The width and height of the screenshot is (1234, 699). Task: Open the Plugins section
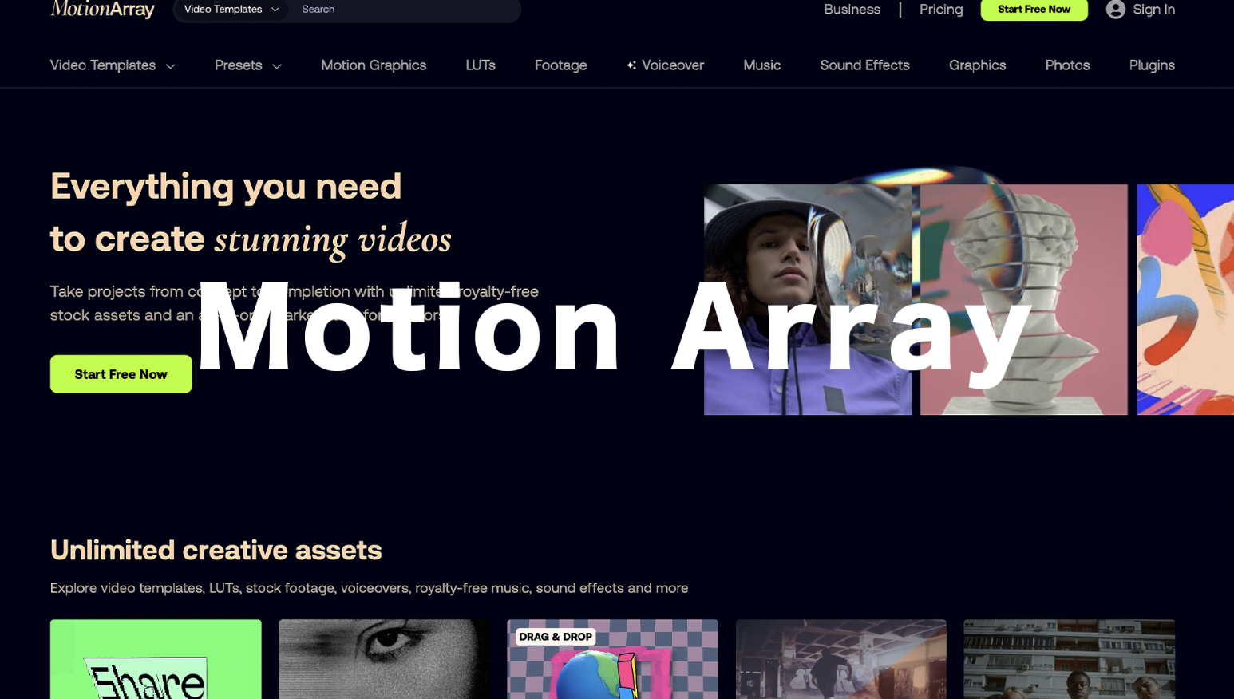[1152, 65]
